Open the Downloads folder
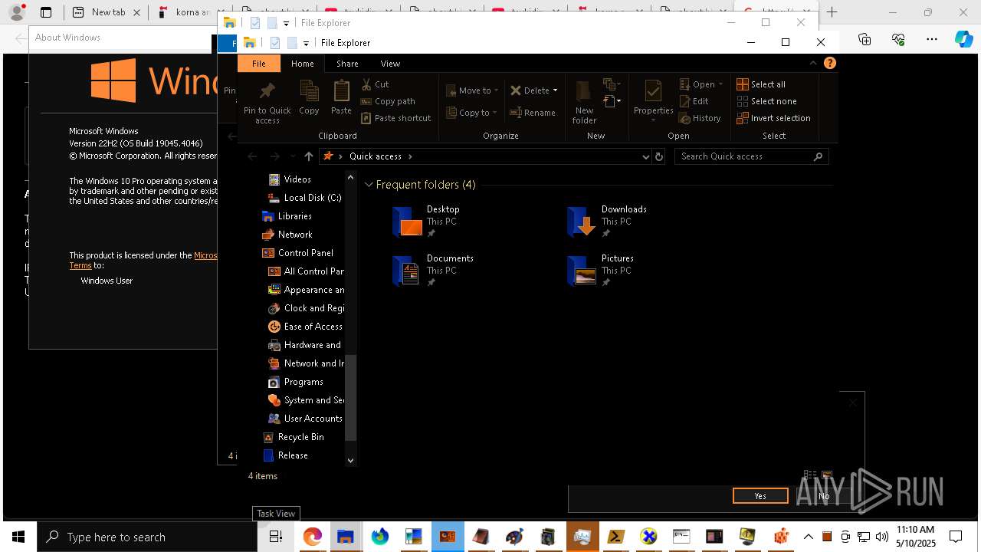The width and height of the screenshot is (981, 552). tap(607, 222)
